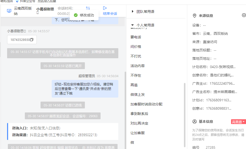Select the 不存在 quick phrase
Screen dimensions: 246x149
coord(136,75)
